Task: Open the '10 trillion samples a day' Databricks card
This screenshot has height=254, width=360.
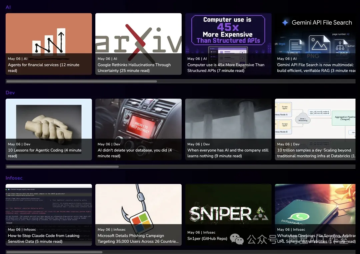Action: coord(315,129)
